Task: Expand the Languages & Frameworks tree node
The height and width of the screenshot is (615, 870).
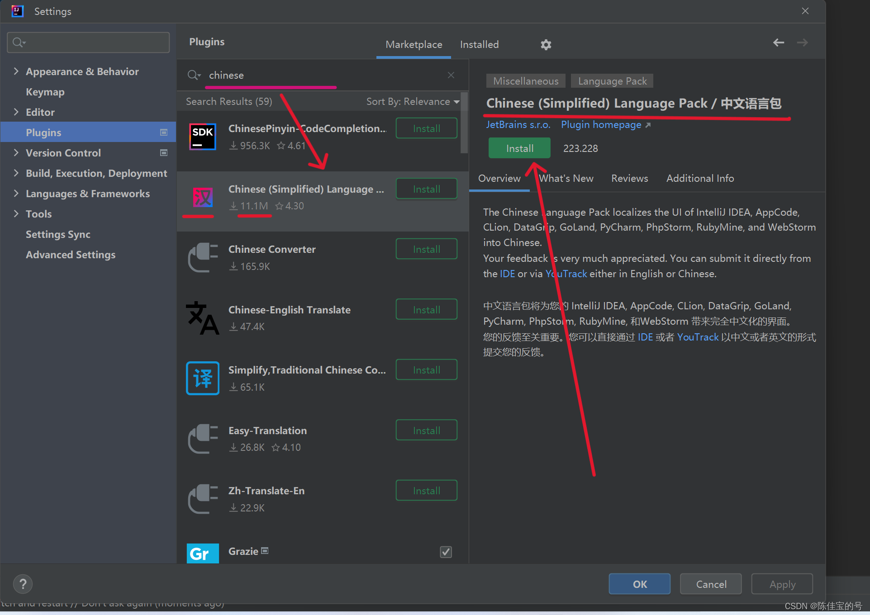Action: (16, 194)
